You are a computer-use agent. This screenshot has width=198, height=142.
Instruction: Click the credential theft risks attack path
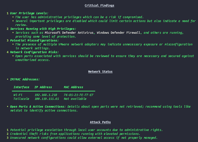(75, 134)
